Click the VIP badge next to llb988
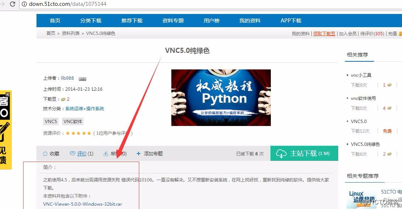This screenshot has width=402, height=209. click(x=82, y=79)
